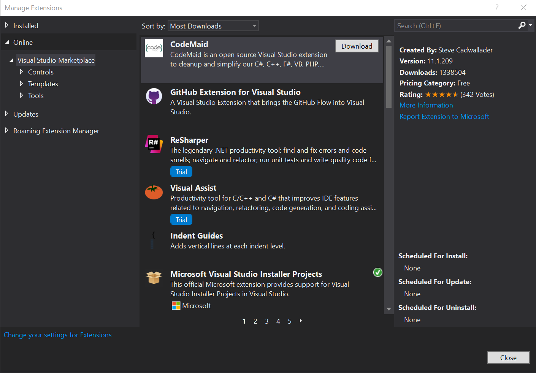The image size is (536, 373).
Task: Click the scrollbar down arrow
Action: [x=389, y=309]
